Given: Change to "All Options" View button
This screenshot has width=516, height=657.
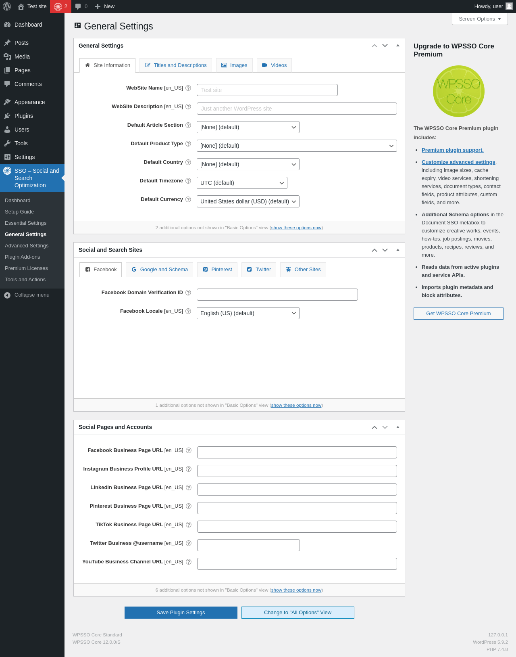Looking at the screenshot, I should 298,613.
